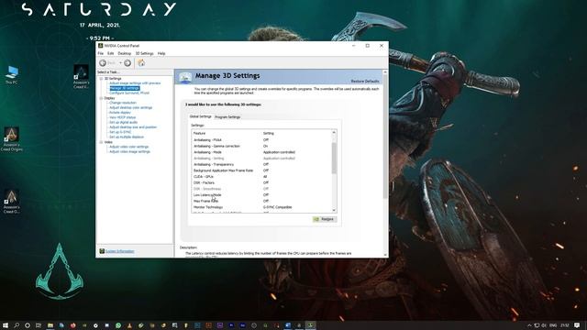Open Cortana circle icon on taskbar
This screenshot has height=330, width=587.
pos(28,325)
